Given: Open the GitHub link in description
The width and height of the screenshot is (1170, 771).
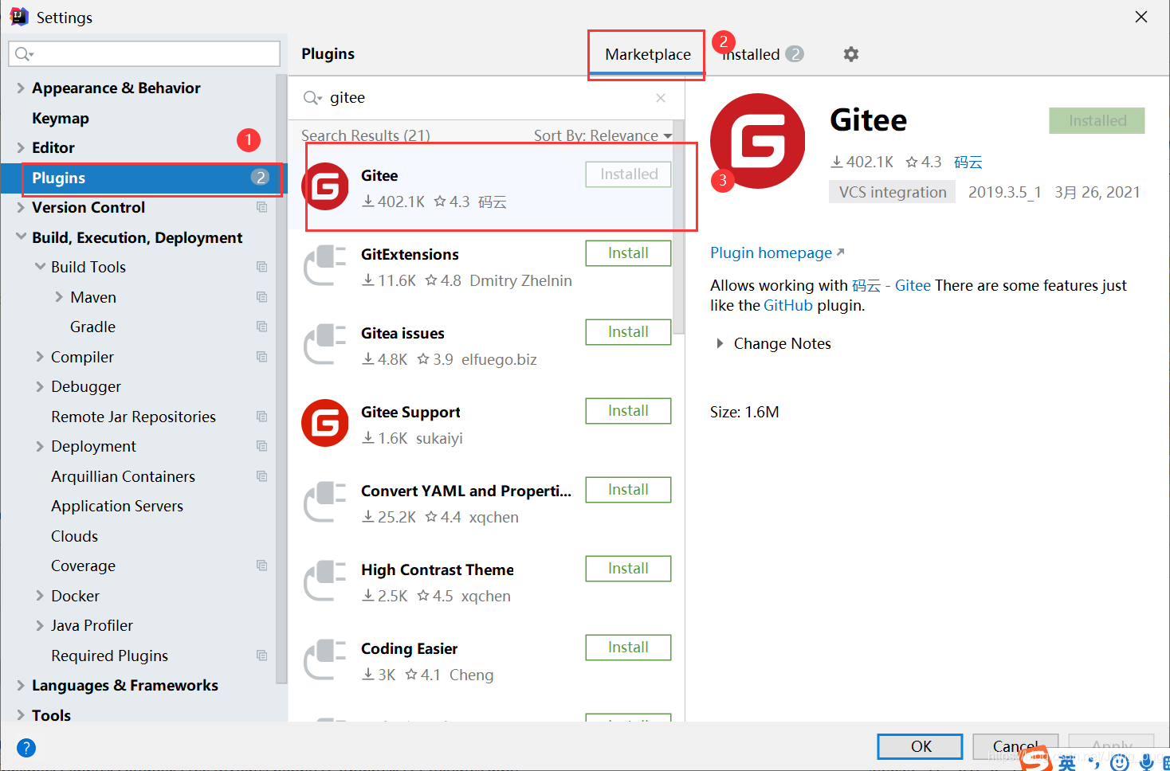Looking at the screenshot, I should click(788, 305).
